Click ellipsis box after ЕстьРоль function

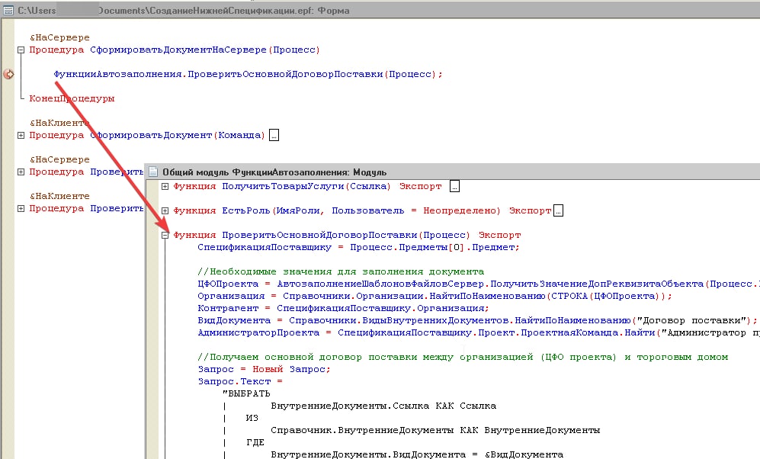point(558,210)
